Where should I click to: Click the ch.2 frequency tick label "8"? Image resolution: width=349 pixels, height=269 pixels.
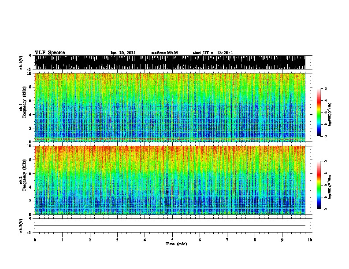[x=31, y=160]
